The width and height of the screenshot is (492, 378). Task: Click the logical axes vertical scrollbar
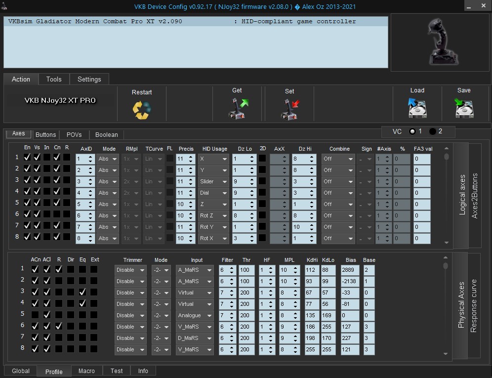coord(447,195)
